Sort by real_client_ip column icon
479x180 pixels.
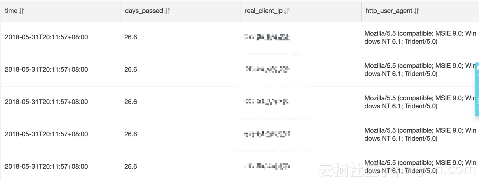[x=287, y=11]
